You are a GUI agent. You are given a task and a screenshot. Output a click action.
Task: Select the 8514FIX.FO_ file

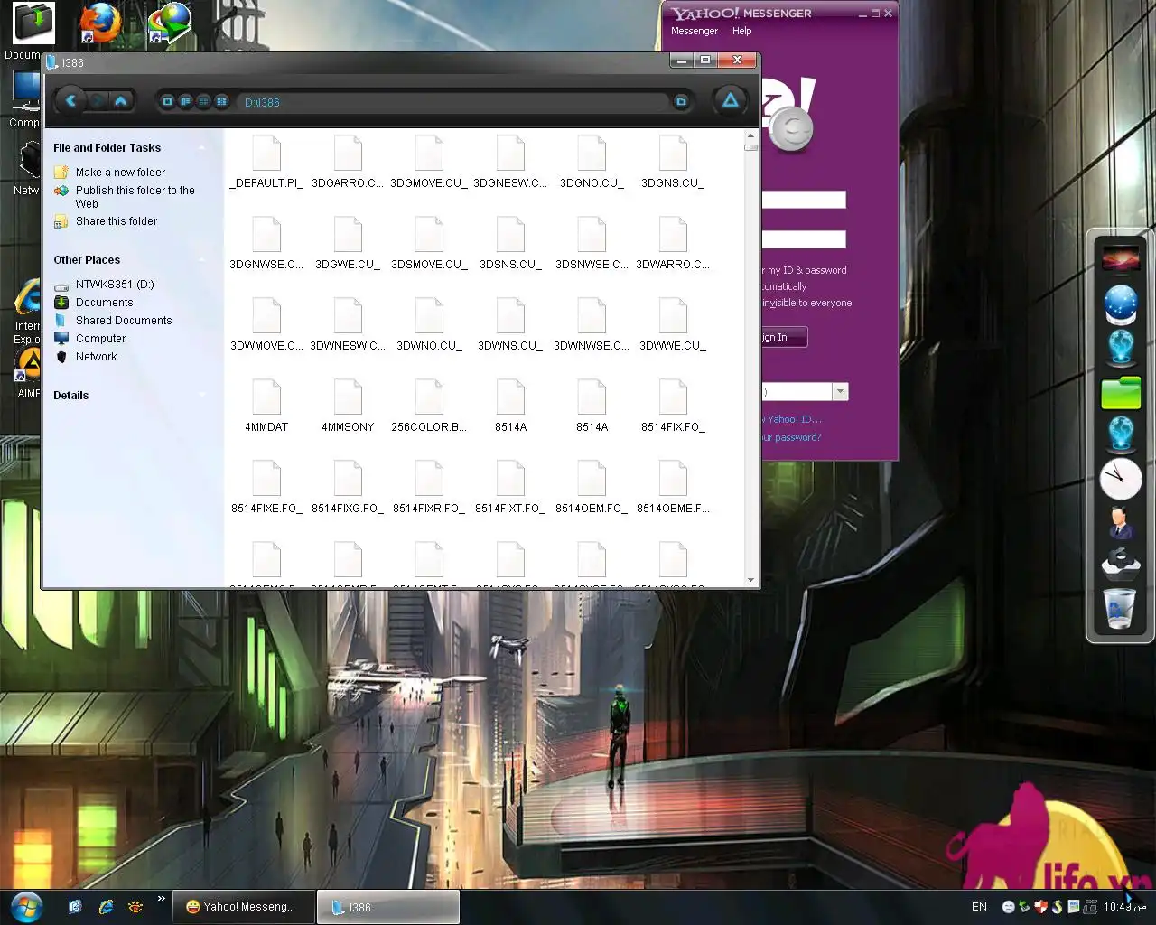point(673,406)
